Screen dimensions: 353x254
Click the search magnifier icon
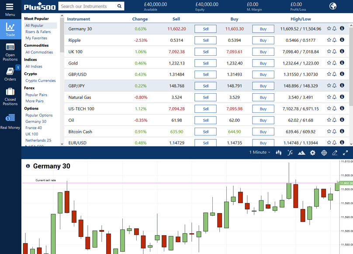(x=119, y=6)
